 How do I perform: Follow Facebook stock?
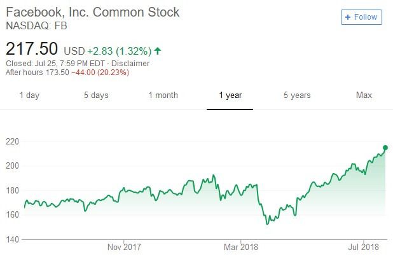(x=361, y=17)
